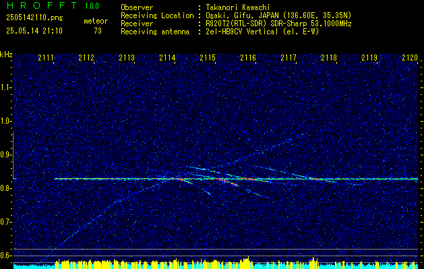Click the 1.0 kHz frequency label
This screenshot has height=269, width=424.
(x=5, y=121)
